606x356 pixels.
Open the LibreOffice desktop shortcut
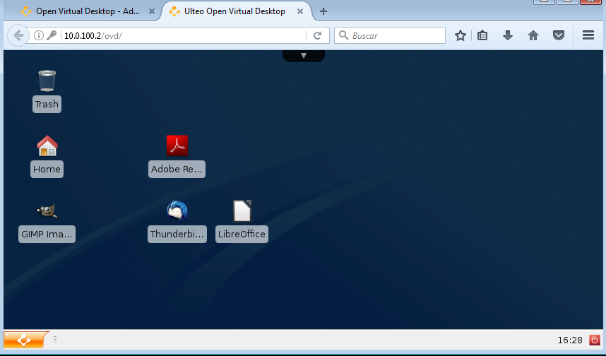click(x=242, y=211)
